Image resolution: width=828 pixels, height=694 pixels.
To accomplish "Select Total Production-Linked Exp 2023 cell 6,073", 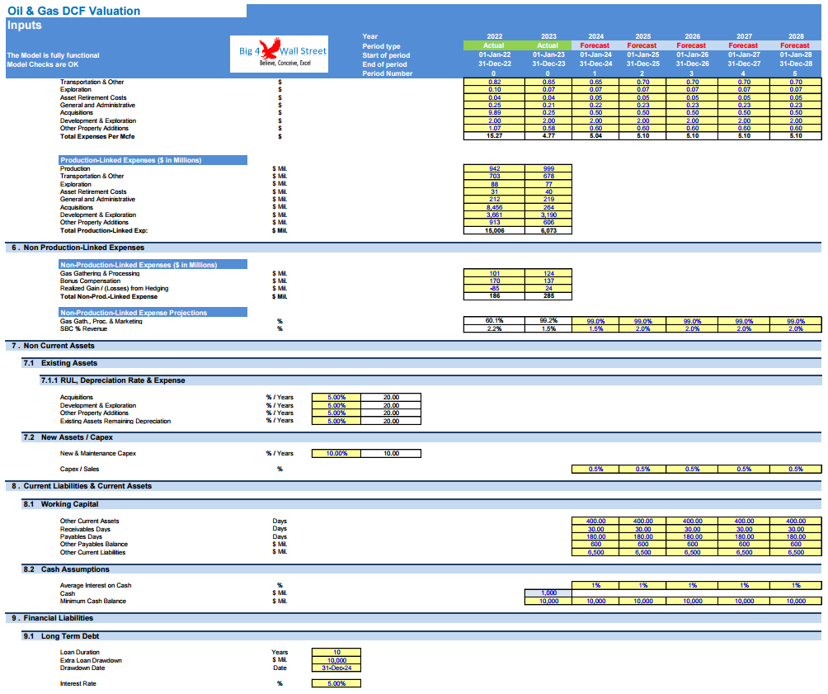I will point(548,230).
